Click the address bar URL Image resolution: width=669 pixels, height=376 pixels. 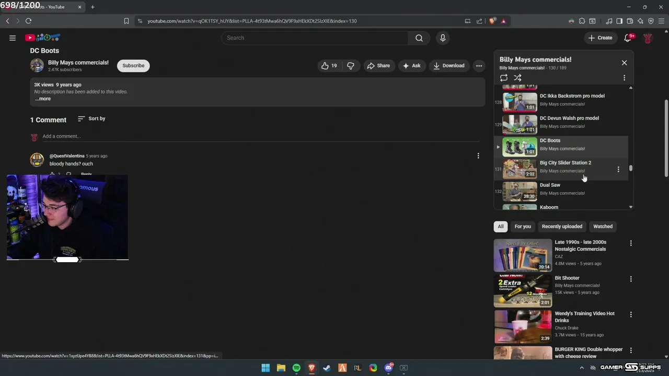click(252, 21)
